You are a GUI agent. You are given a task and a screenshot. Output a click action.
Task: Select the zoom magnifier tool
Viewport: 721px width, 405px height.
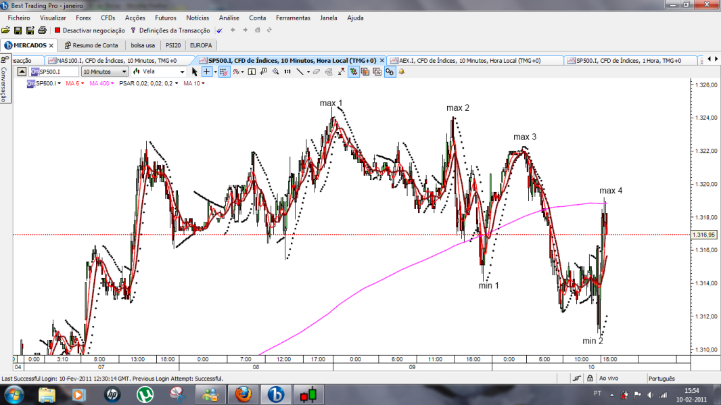(x=275, y=72)
